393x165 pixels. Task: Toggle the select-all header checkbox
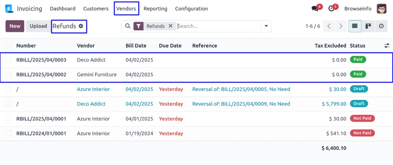tap(8, 46)
